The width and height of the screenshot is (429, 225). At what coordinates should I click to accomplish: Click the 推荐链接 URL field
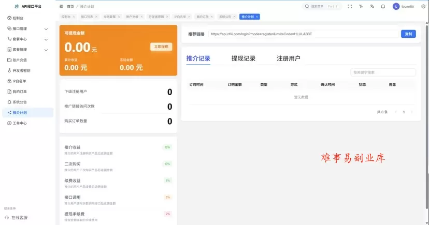304,34
